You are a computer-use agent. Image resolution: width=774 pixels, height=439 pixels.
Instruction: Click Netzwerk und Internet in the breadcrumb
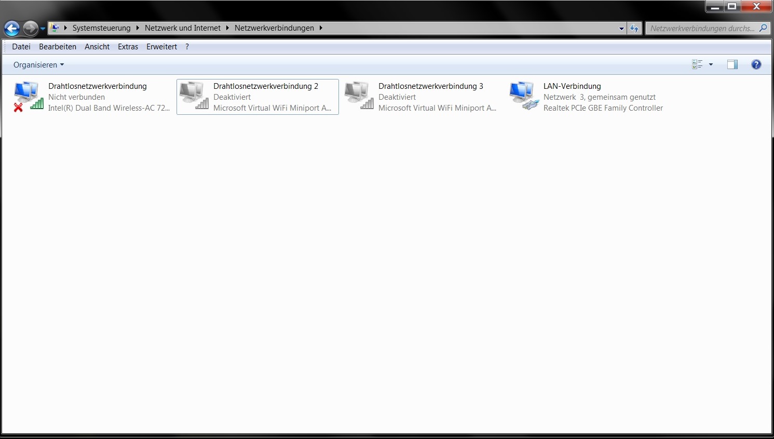tap(183, 28)
